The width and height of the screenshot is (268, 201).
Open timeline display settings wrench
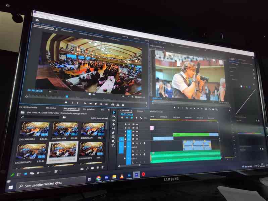pos(141,118)
